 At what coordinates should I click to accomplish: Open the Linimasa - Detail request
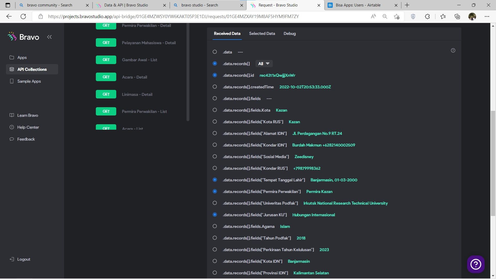[124, 94]
